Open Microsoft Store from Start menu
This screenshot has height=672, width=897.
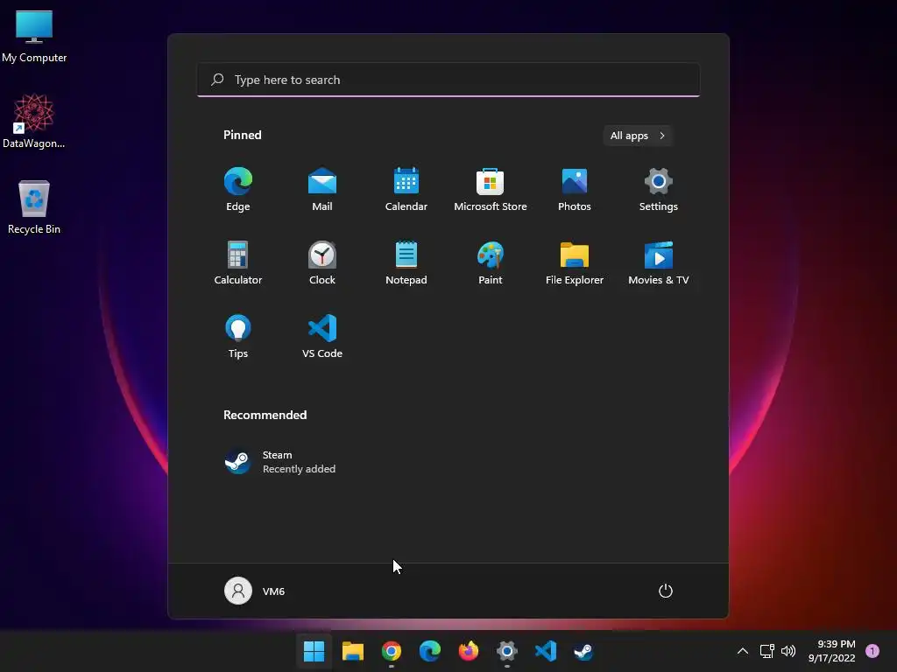[x=491, y=190]
